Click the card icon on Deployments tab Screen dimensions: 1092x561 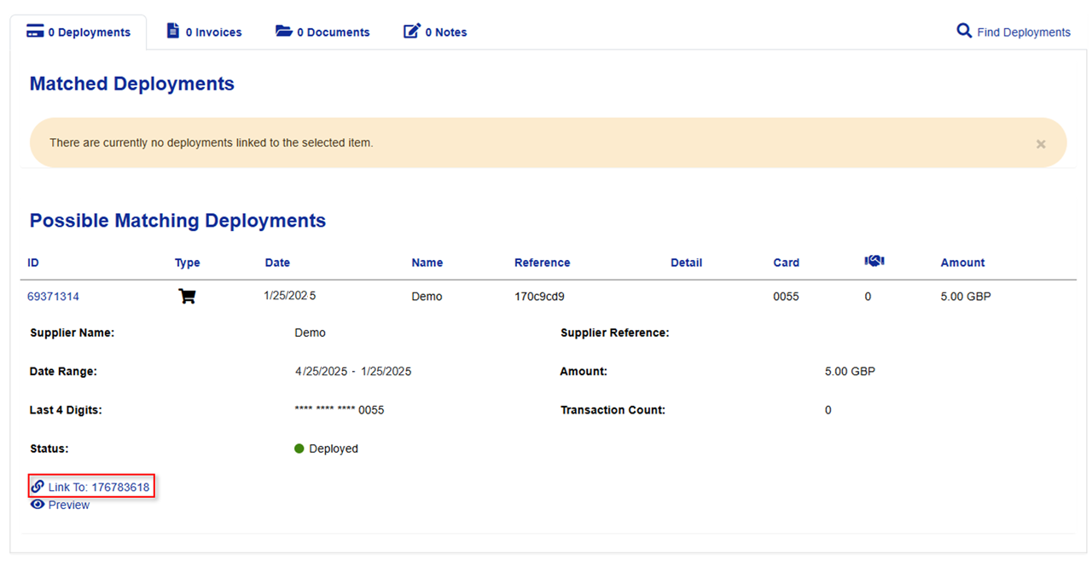point(35,32)
